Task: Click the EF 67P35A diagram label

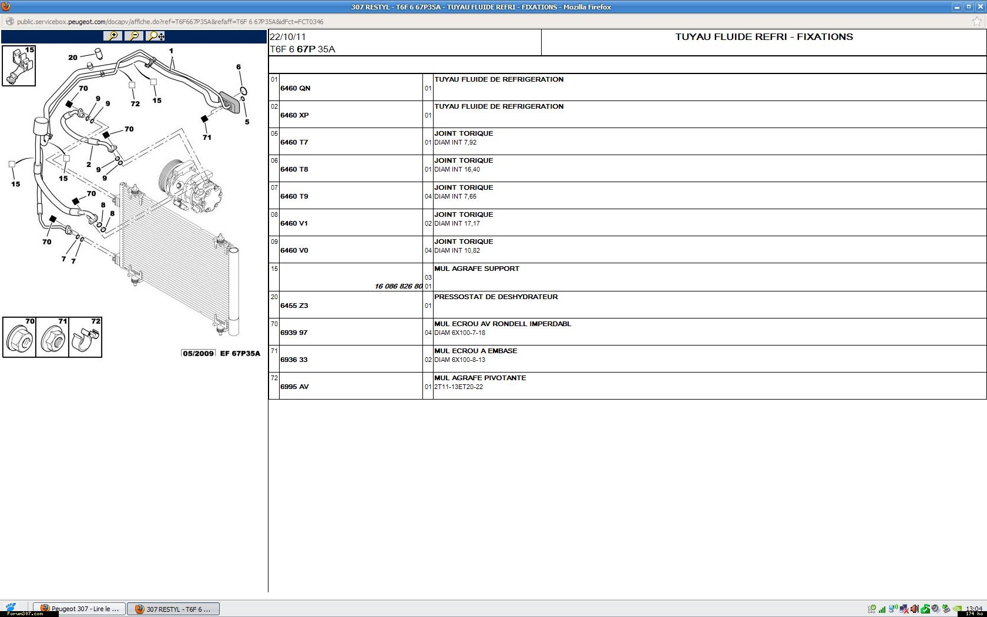Action: tap(240, 353)
